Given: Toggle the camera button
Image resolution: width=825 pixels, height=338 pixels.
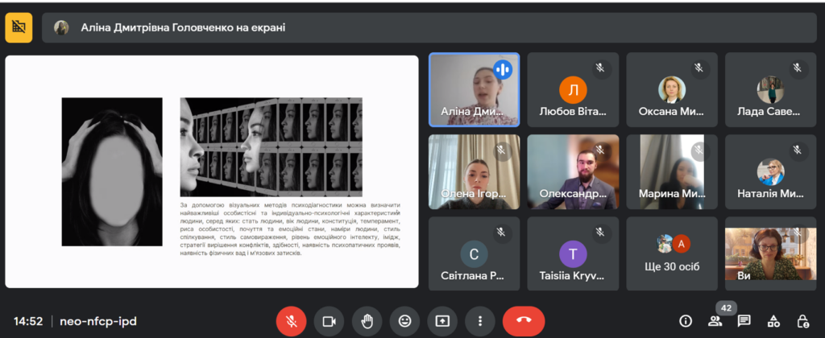Looking at the screenshot, I should (x=329, y=321).
